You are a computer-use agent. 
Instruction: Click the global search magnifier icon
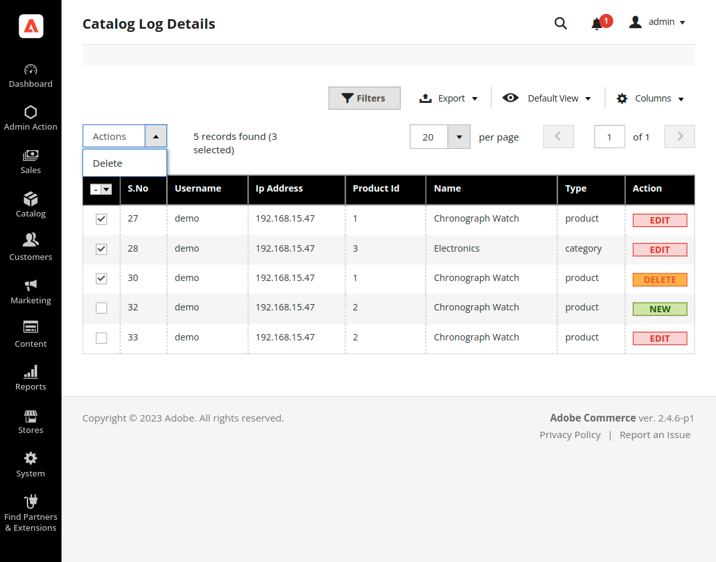[x=561, y=23]
